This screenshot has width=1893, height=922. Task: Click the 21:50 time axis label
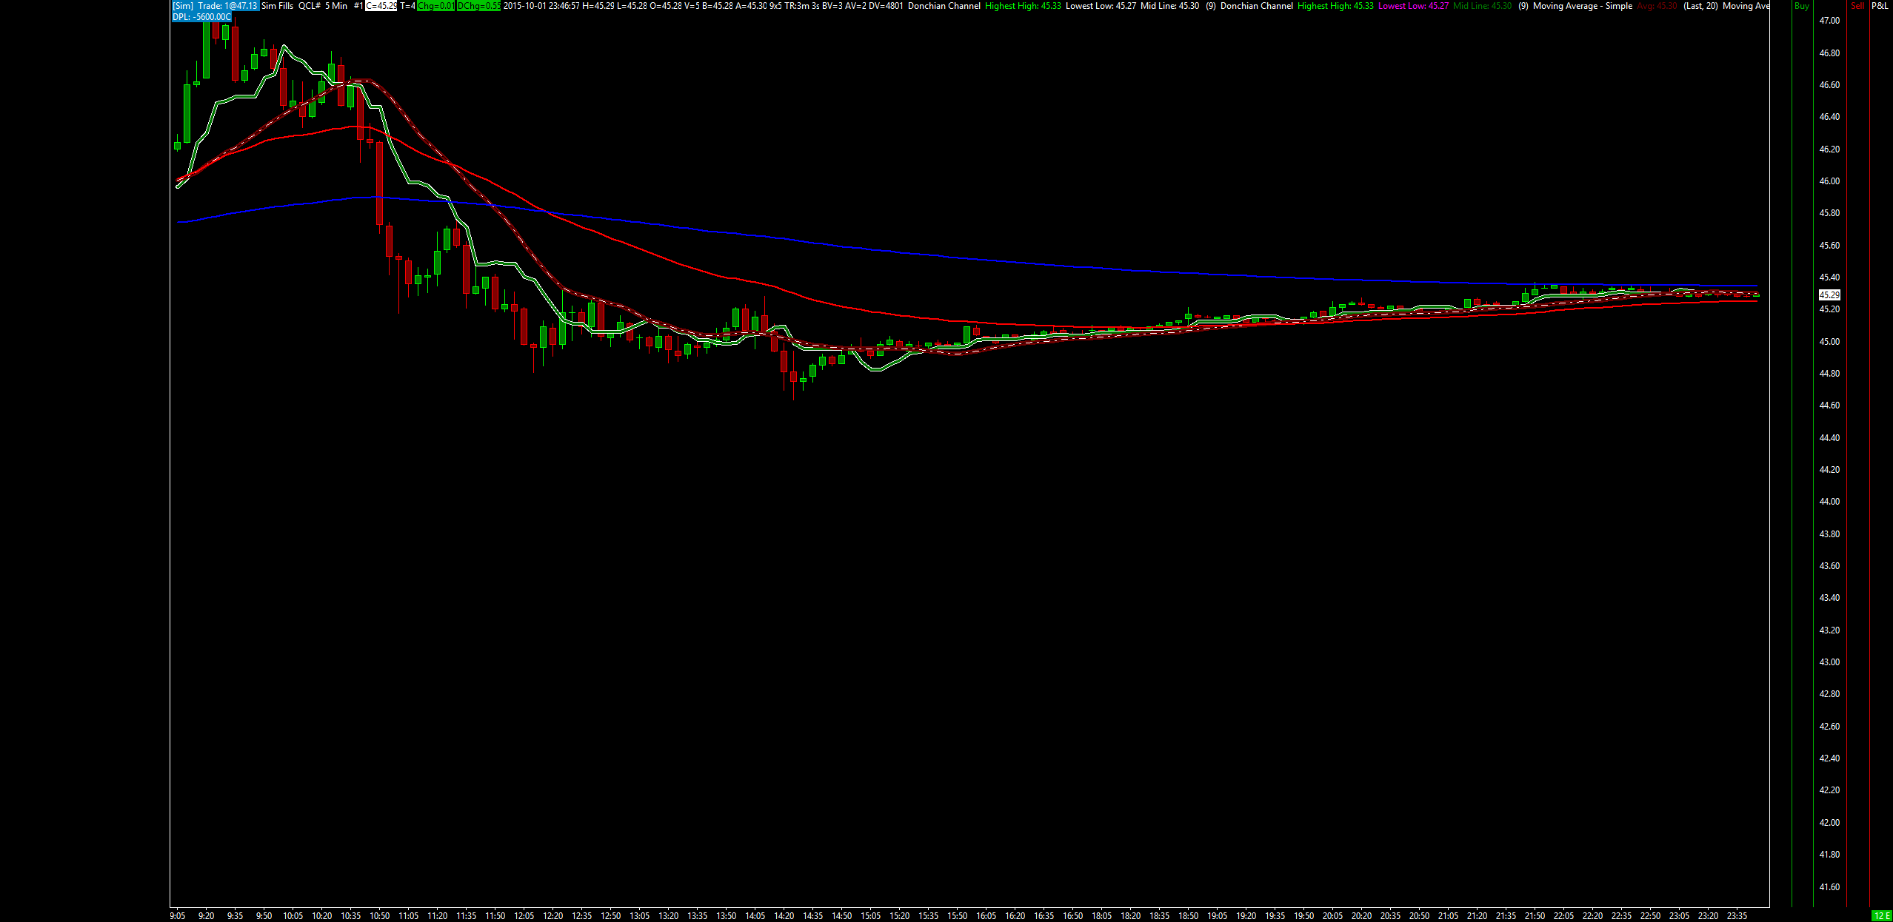click(x=1535, y=916)
